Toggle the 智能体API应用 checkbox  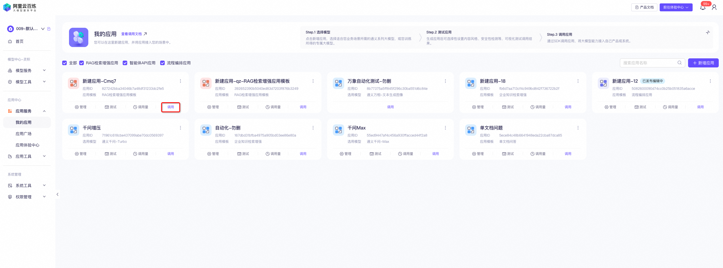click(x=125, y=63)
